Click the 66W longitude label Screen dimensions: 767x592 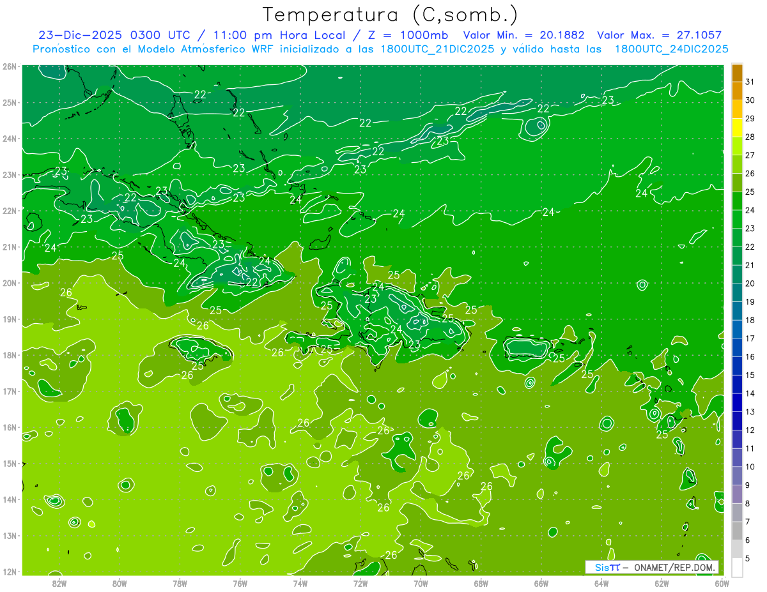(x=541, y=582)
